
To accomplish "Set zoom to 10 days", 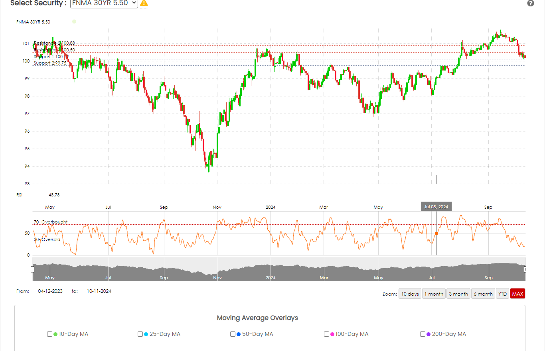I will (x=410, y=294).
